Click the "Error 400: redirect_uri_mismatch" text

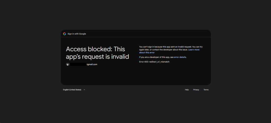(154, 62)
